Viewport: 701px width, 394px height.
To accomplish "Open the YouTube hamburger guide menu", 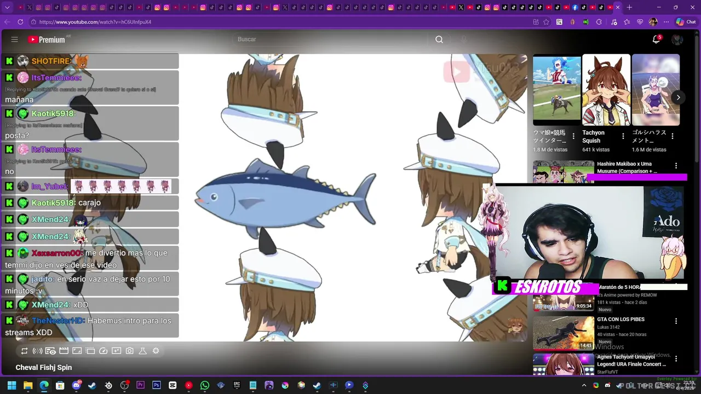I will click(x=15, y=39).
